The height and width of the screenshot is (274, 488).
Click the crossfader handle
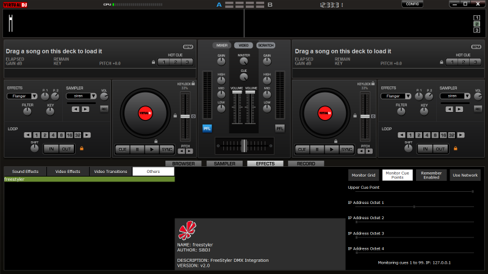pyautogui.click(x=245, y=146)
